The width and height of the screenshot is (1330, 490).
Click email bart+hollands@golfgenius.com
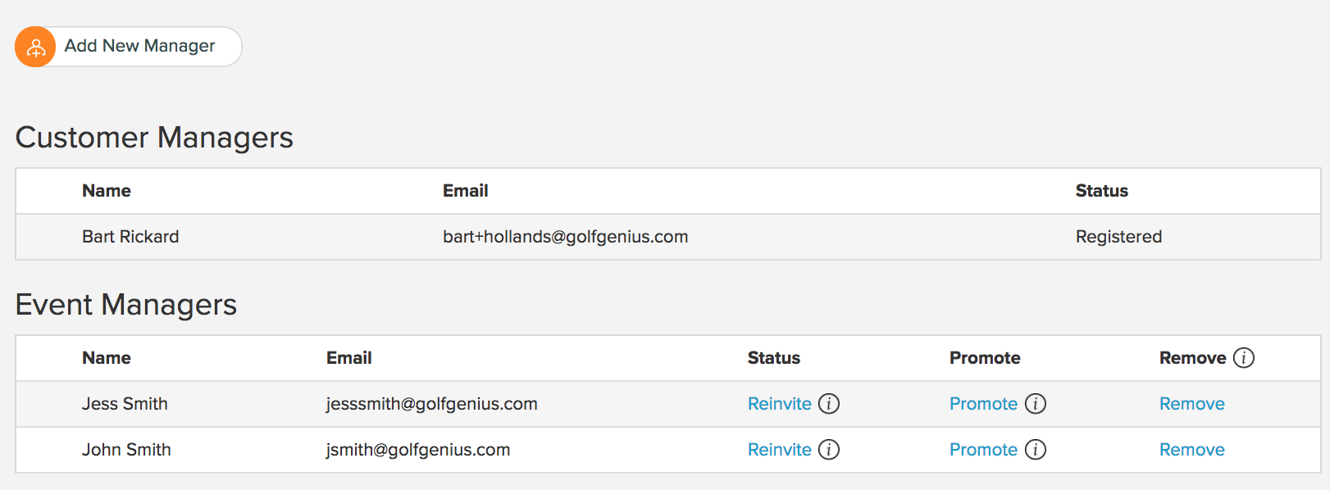point(565,237)
